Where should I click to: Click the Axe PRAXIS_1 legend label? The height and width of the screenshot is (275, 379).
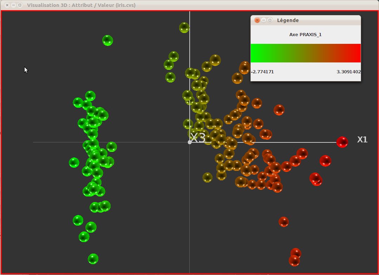(305, 34)
